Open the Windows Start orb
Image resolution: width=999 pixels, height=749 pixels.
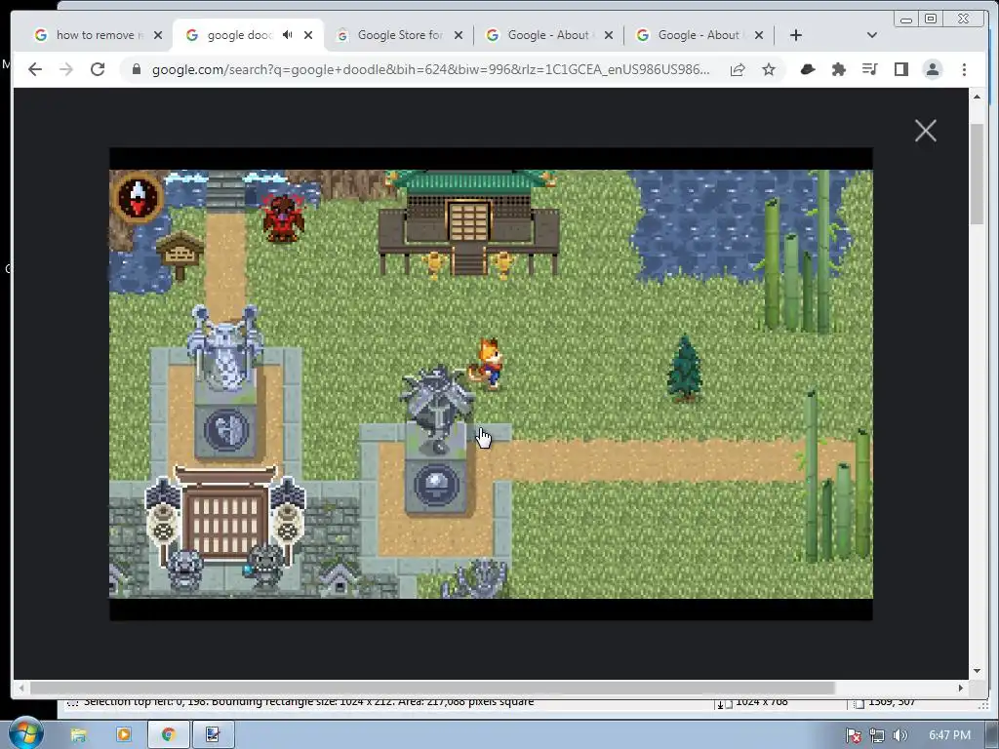click(x=25, y=732)
